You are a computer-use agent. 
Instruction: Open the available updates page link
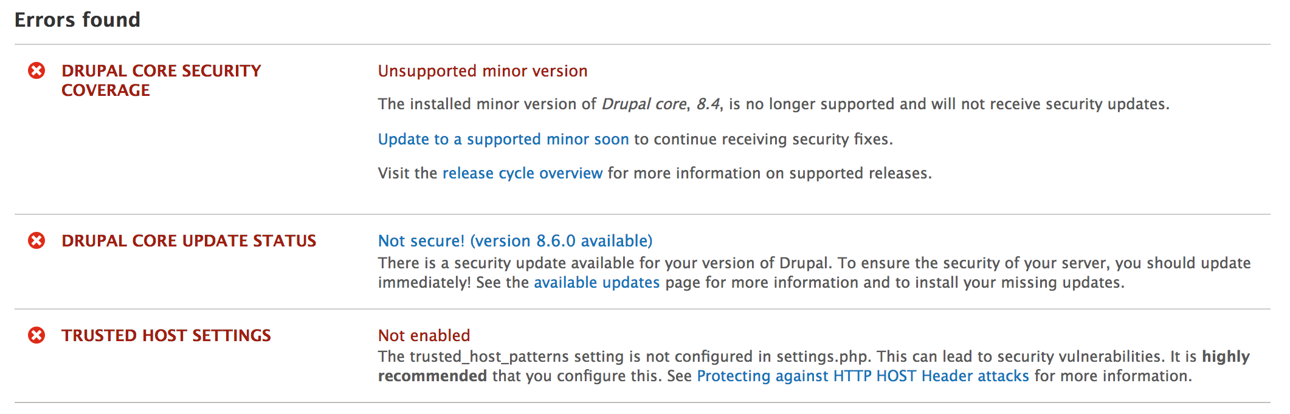(x=596, y=282)
